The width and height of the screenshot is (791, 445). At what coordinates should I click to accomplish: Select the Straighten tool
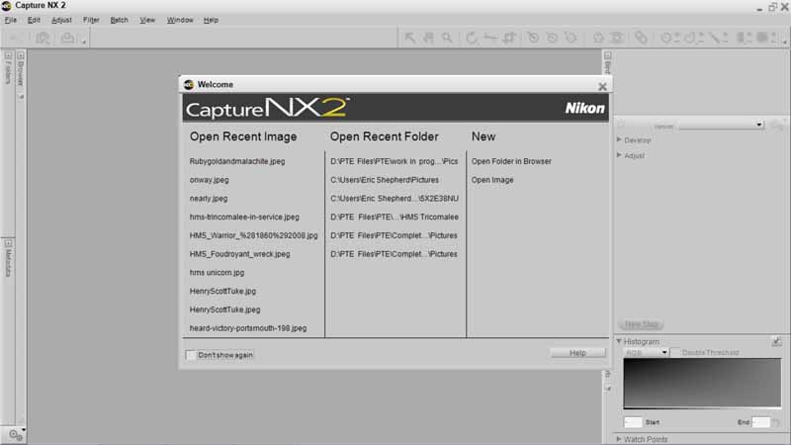(489, 38)
